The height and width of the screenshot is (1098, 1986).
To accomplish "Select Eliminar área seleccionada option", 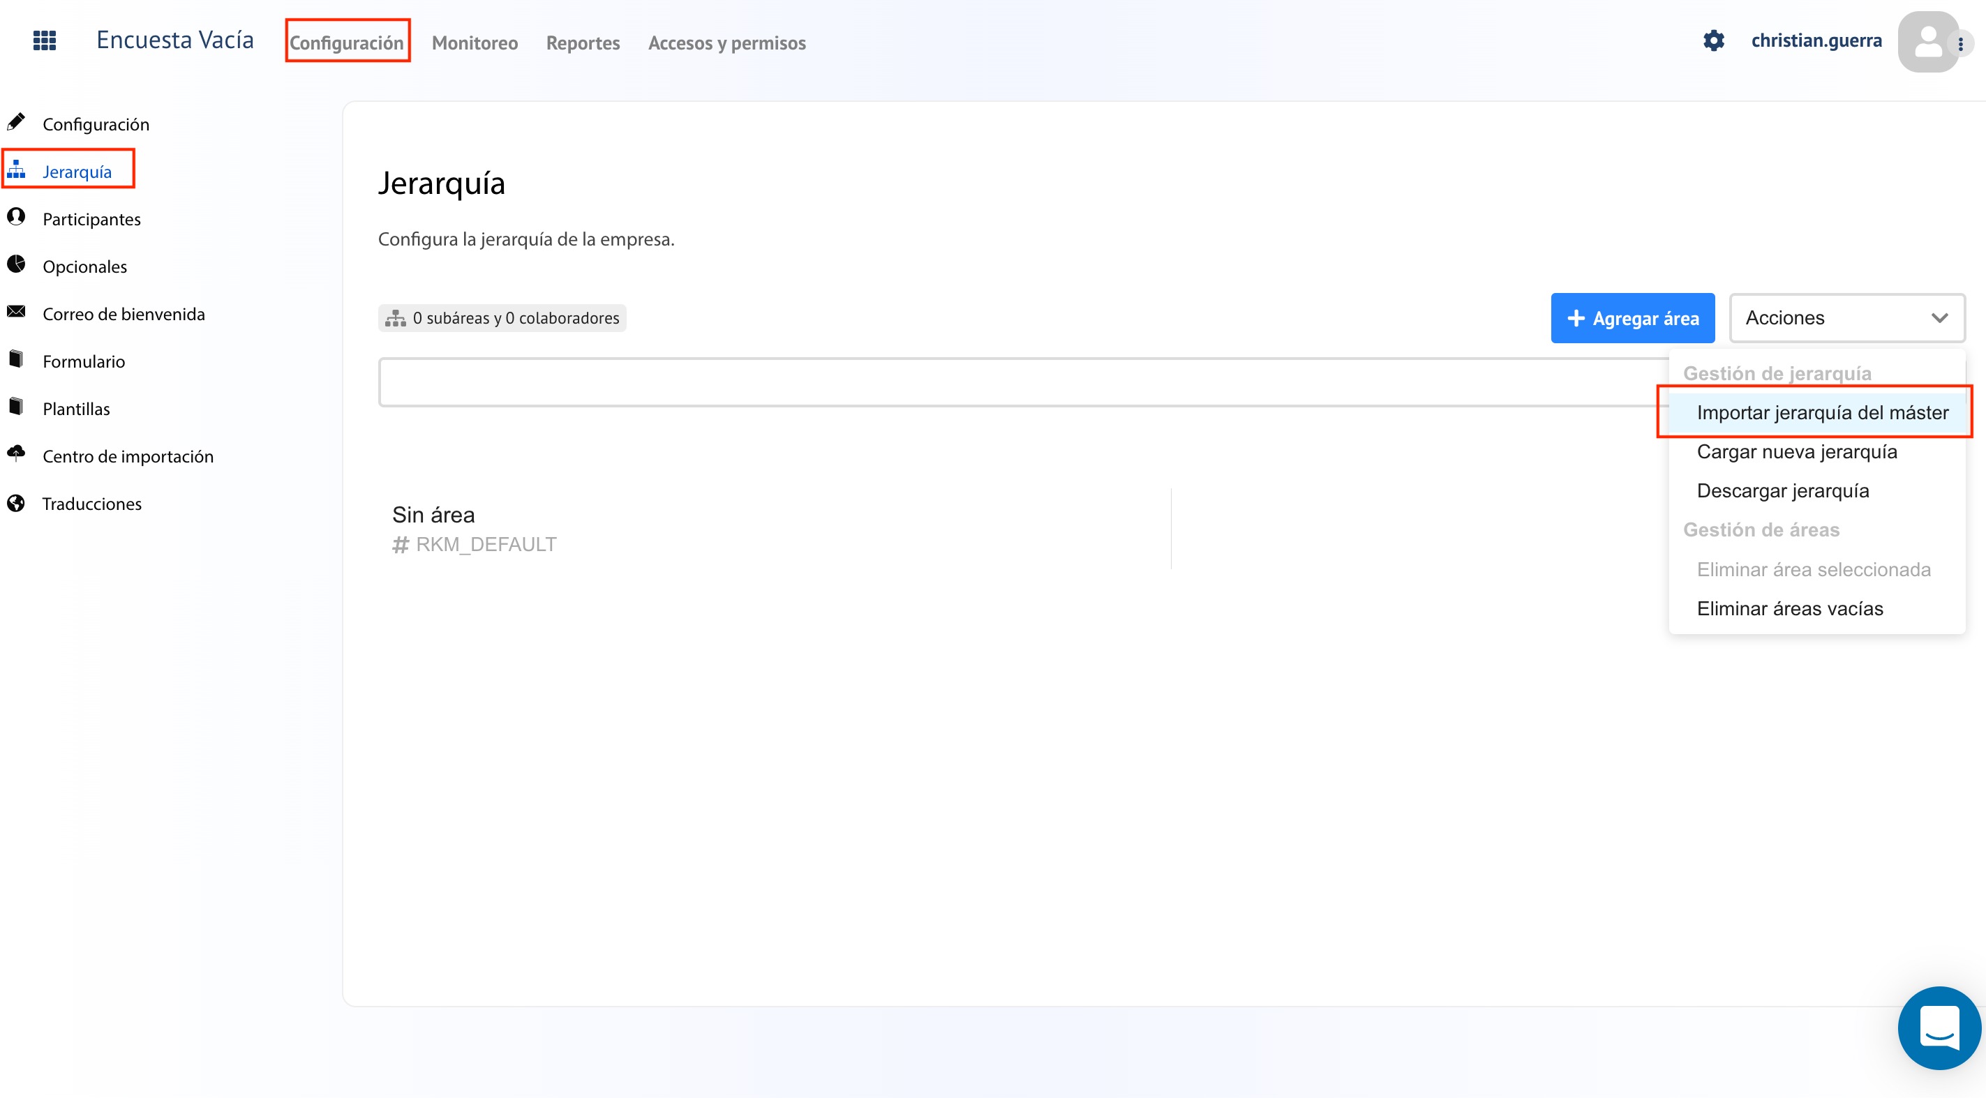I will coord(1816,569).
